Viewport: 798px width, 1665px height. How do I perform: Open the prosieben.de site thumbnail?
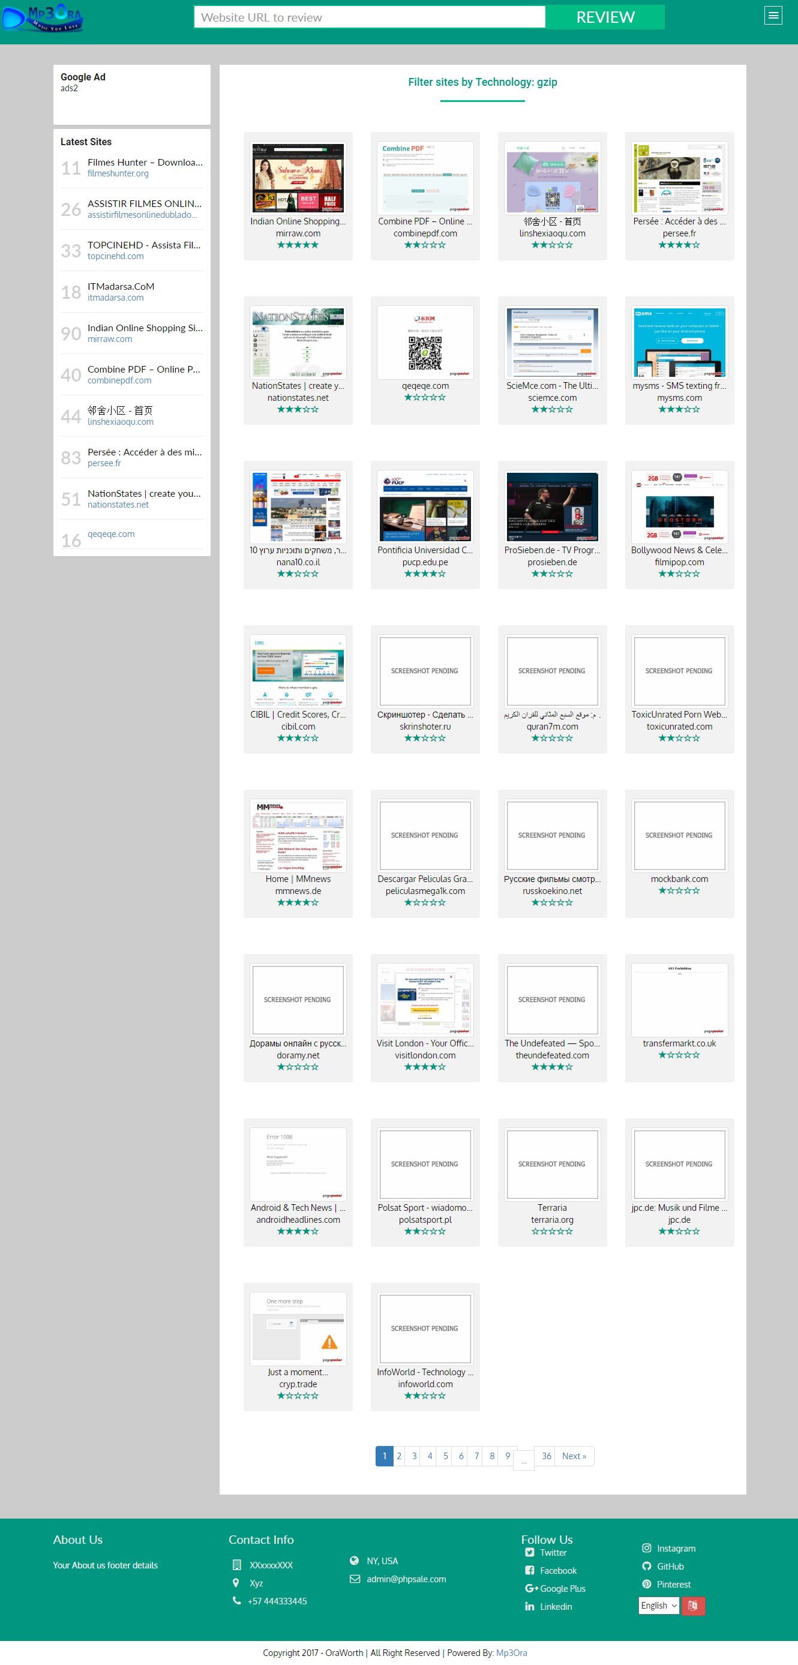(553, 507)
